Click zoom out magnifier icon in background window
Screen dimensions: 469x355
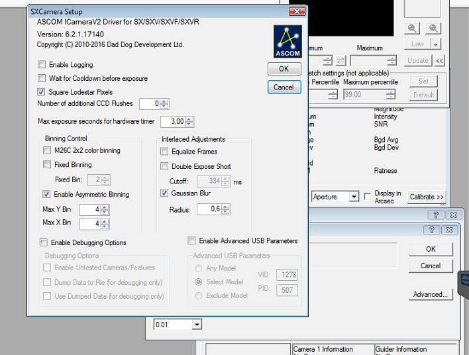coord(433,28)
